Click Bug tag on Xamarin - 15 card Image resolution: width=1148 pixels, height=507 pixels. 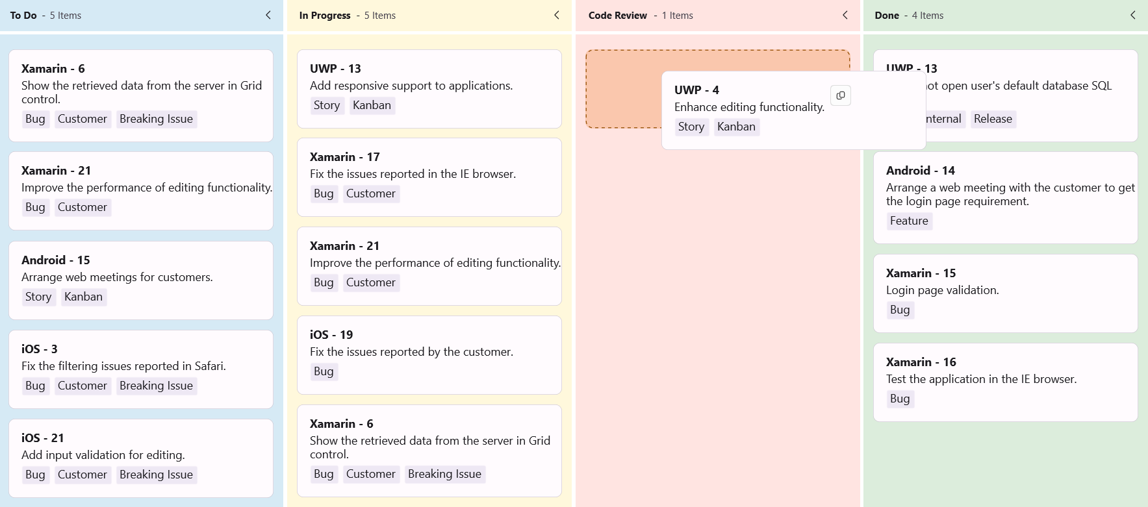point(900,310)
